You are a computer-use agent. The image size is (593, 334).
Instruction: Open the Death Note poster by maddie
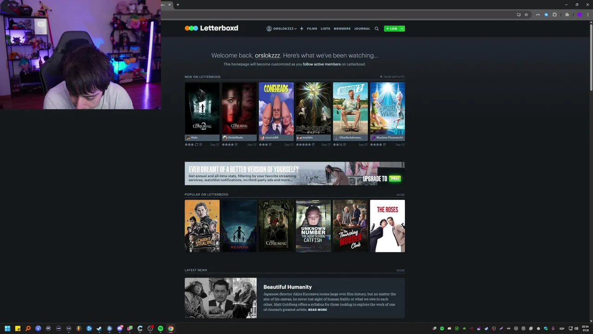313,109
